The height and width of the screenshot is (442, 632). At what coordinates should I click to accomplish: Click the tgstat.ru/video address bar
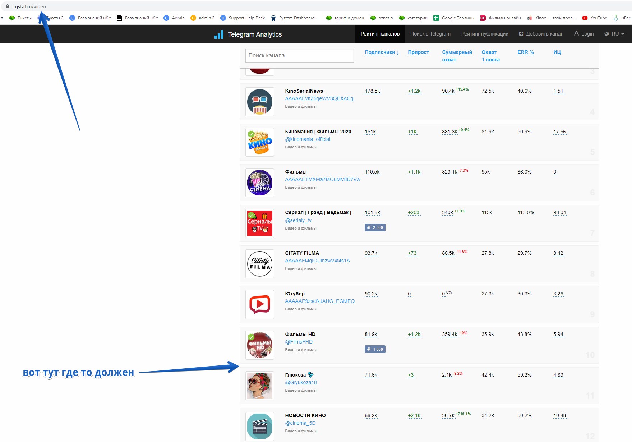click(29, 6)
